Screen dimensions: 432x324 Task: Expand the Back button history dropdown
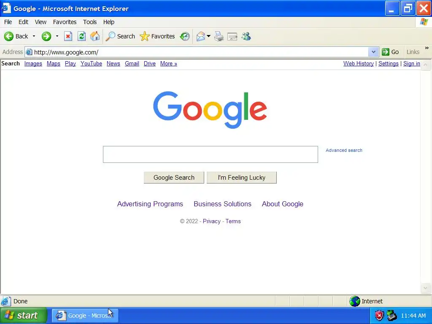tap(34, 36)
